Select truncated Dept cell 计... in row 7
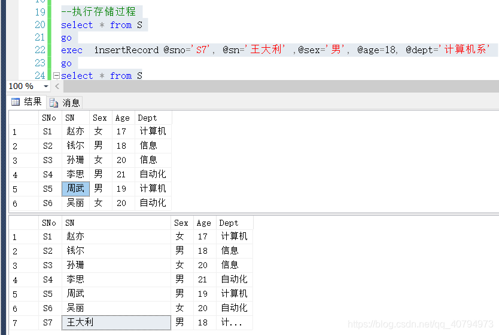Image resolution: width=499 pixels, height=335 pixels. click(x=235, y=322)
